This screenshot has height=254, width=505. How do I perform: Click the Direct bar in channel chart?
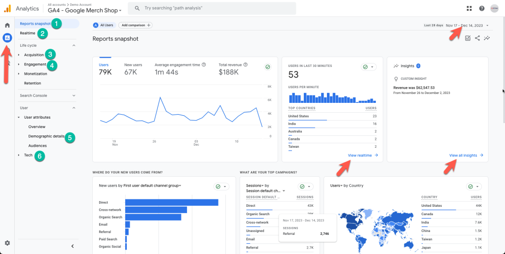[172, 202]
